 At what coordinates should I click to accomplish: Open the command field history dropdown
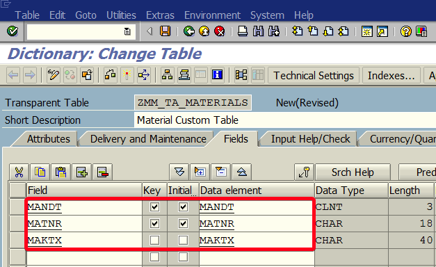pos(127,31)
